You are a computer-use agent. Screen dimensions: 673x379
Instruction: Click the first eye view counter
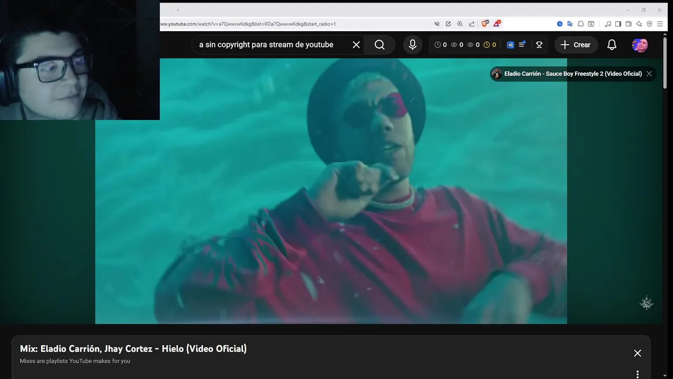[x=457, y=45]
